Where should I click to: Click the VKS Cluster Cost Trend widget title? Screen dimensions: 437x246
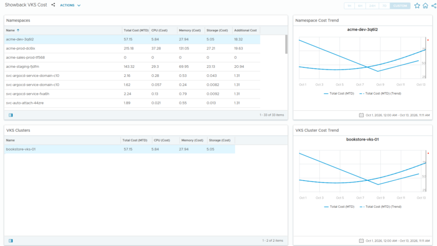point(317,130)
